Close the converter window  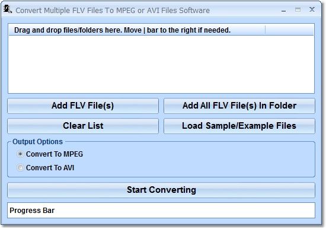pyautogui.click(x=312, y=9)
